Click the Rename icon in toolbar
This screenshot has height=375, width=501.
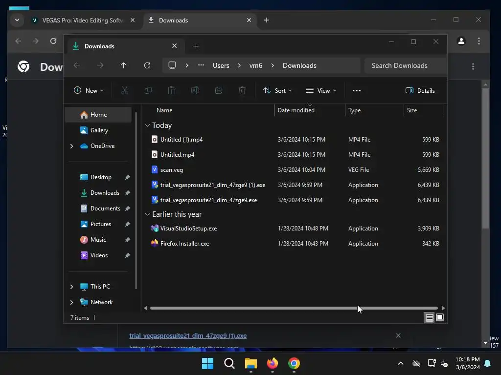[x=195, y=90]
